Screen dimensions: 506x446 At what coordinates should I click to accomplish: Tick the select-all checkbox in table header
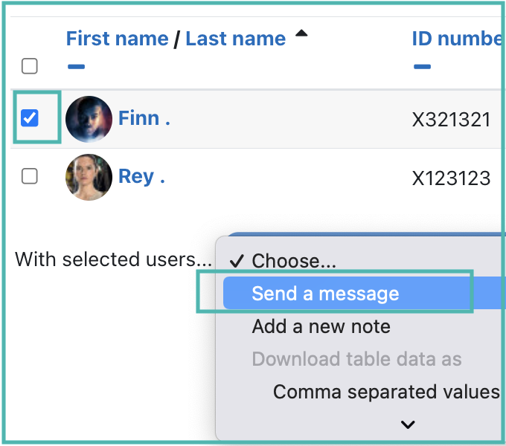coord(29,66)
